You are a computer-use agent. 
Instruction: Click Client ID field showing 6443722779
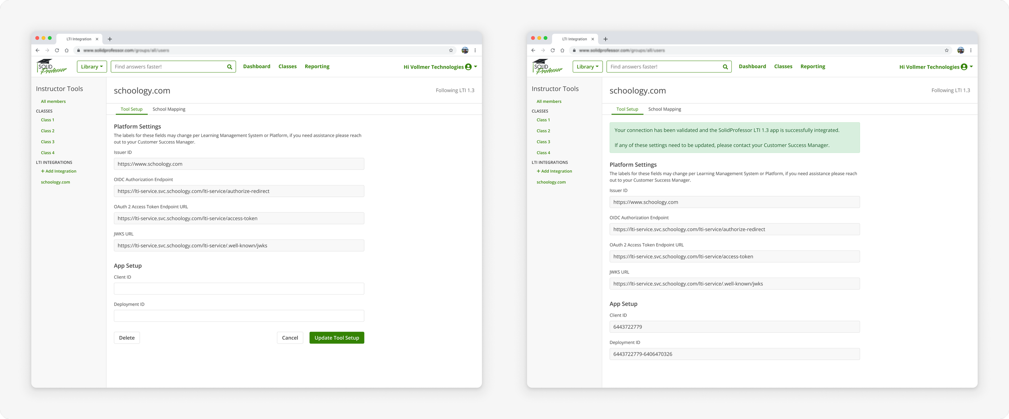[735, 327]
